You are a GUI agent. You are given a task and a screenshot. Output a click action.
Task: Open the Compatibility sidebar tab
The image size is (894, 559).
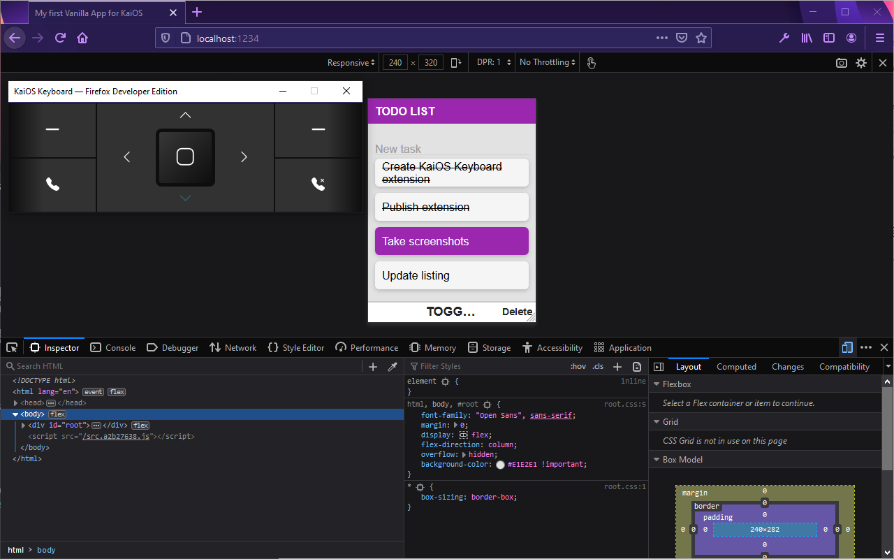click(x=844, y=366)
